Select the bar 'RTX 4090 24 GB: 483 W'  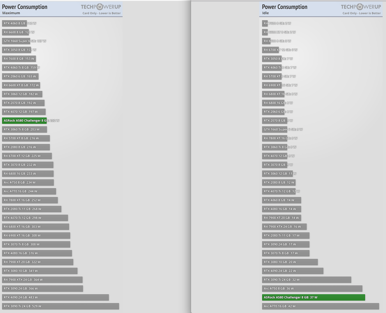(56, 298)
